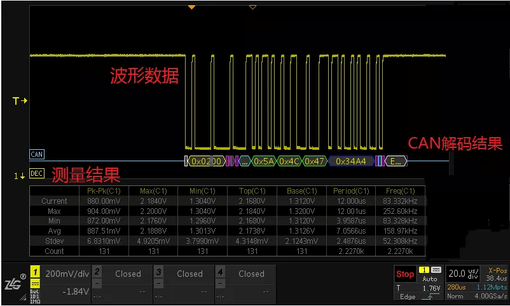Click the trigger level T marker
This screenshot has width=510, height=306.
tap(20, 101)
